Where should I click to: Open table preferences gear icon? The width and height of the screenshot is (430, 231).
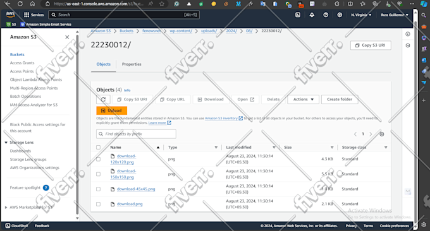point(382,134)
